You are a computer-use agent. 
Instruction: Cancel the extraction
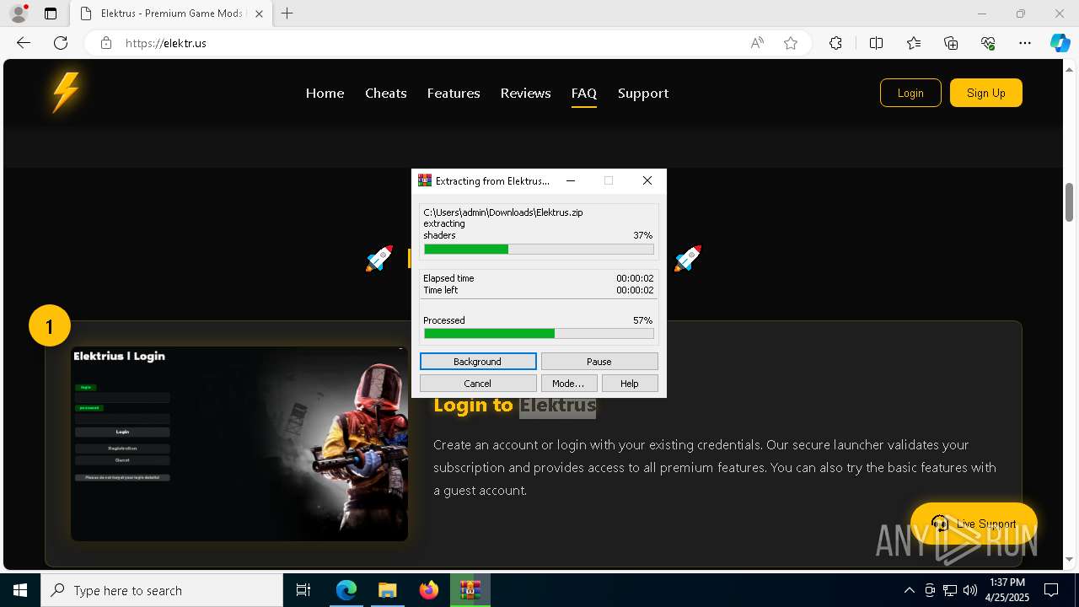click(478, 384)
